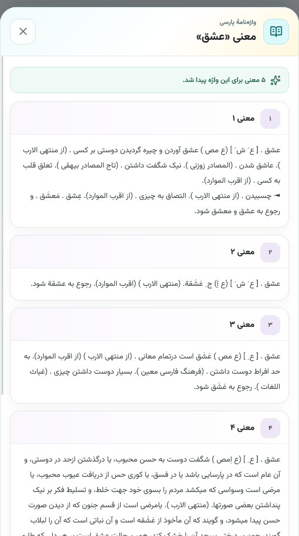
Task: Click the open book dictionary icon
Action: pyautogui.click(x=276, y=32)
